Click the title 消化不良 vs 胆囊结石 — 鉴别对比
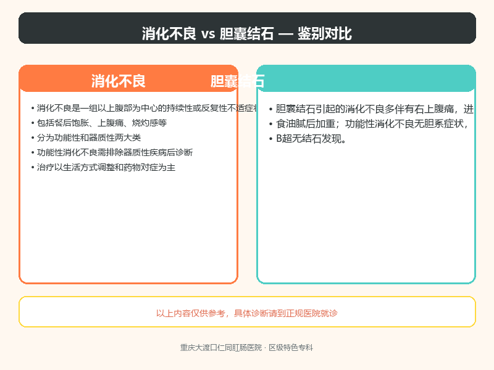 click(246, 33)
